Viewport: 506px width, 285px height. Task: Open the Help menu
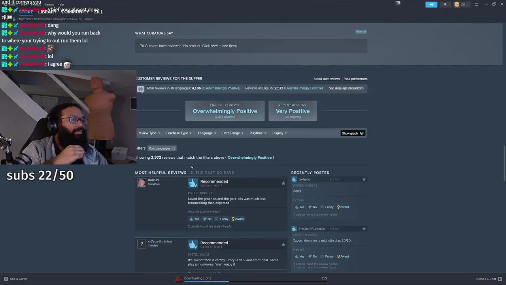point(60,4)
